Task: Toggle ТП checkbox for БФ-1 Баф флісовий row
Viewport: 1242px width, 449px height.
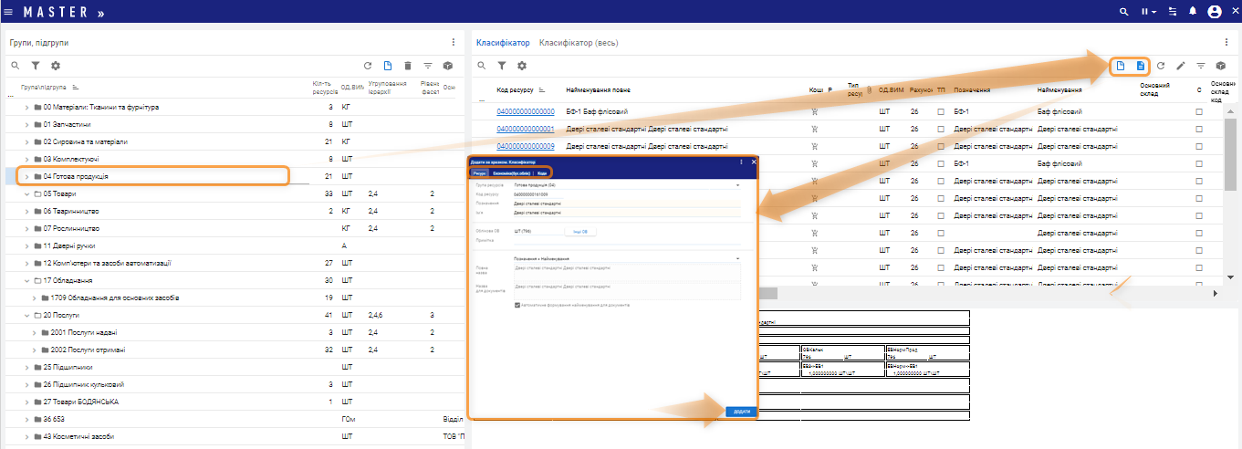Action: tap(941, 111)
